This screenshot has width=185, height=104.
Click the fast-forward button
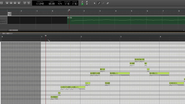[15, 3]
